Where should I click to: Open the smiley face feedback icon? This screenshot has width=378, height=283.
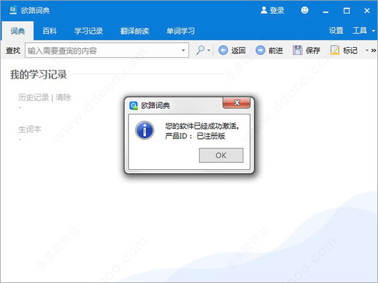coord(305,10)
